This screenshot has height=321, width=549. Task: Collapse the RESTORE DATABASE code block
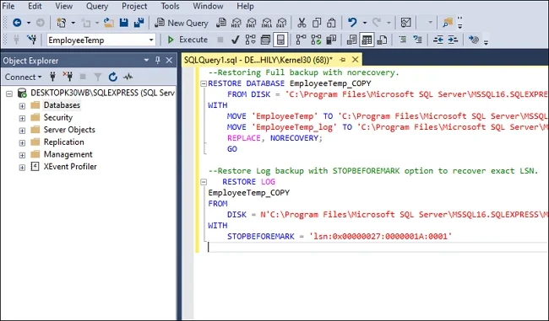[204, 83]
